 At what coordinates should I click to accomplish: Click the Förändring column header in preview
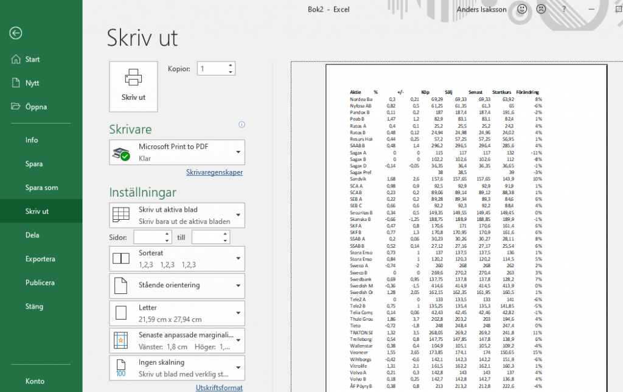click(x=527, y=93)
